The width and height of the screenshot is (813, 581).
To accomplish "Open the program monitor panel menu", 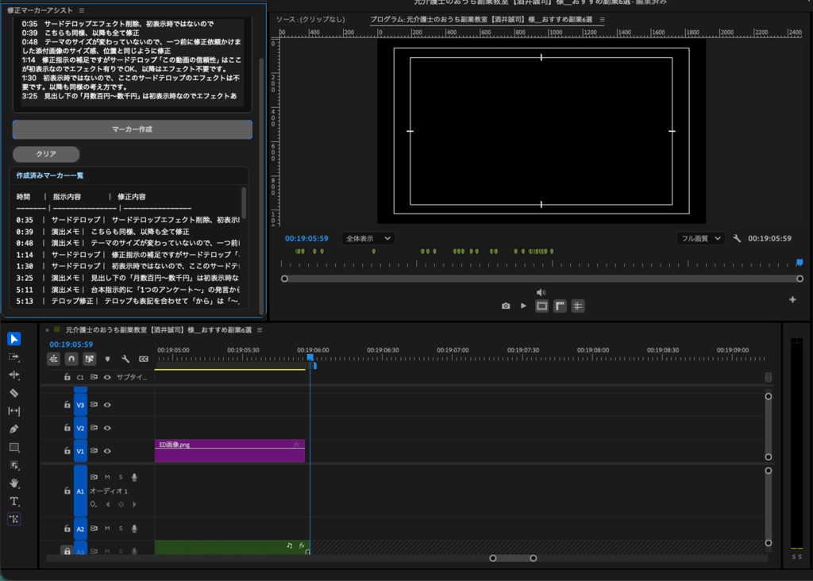I will pos(602,19).
